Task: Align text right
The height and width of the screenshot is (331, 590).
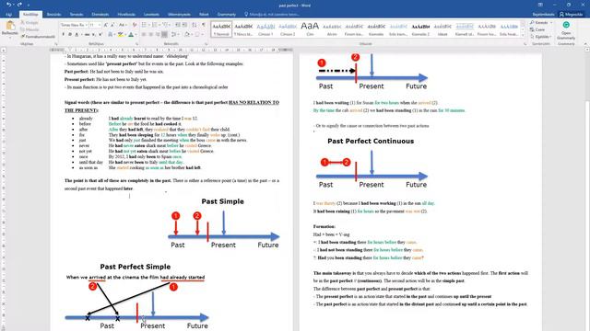Action: tap(158, 35)
